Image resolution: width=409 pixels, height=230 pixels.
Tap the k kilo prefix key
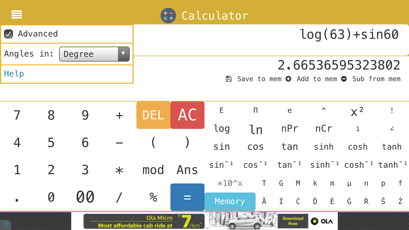(315, 183)
